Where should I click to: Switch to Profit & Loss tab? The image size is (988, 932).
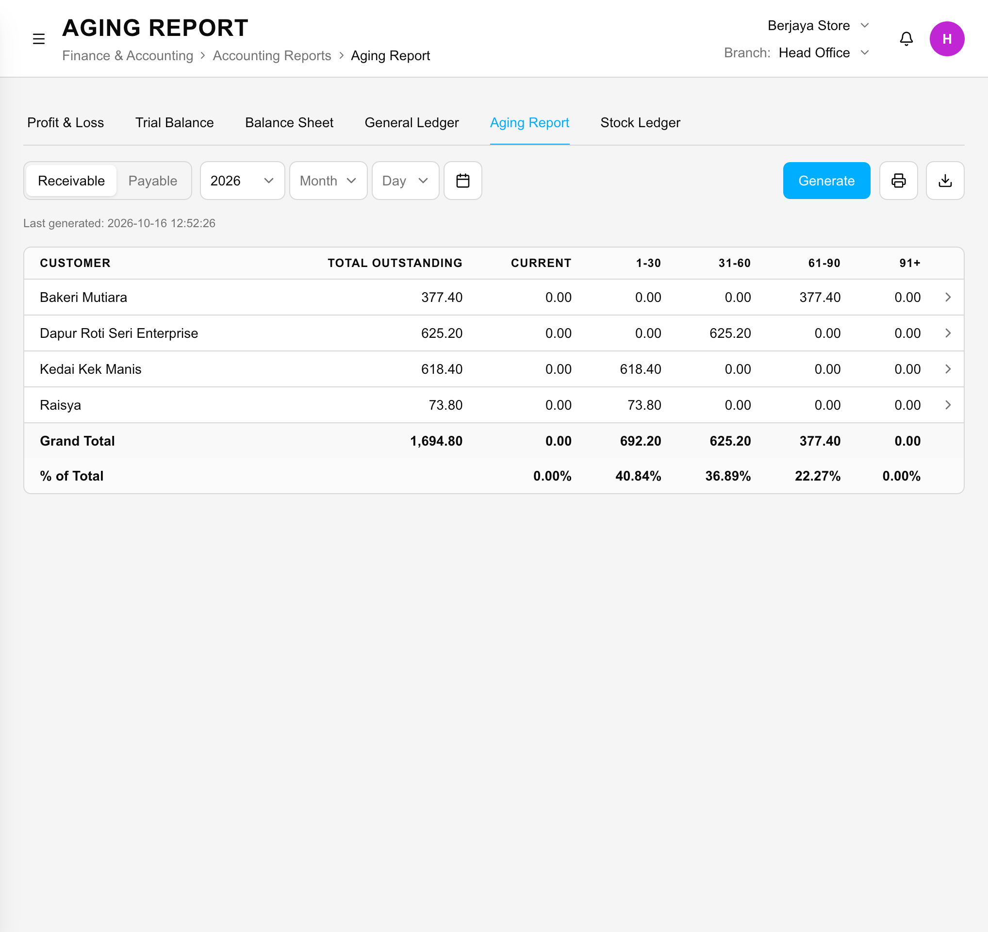point(66,123)
